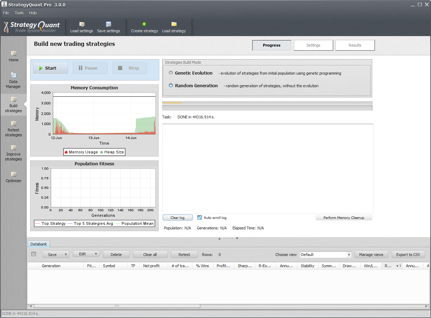Image resolution: width=431 pixels, height=318 pixels.
Task: Toggle the Auto scroll log checkbox
Action: point(200,217)
